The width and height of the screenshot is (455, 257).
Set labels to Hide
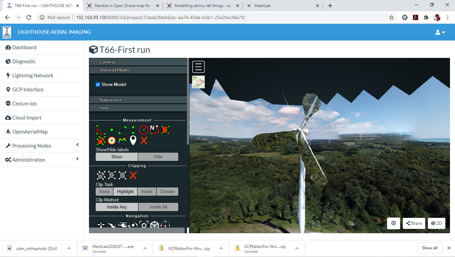tap(158, 157)
